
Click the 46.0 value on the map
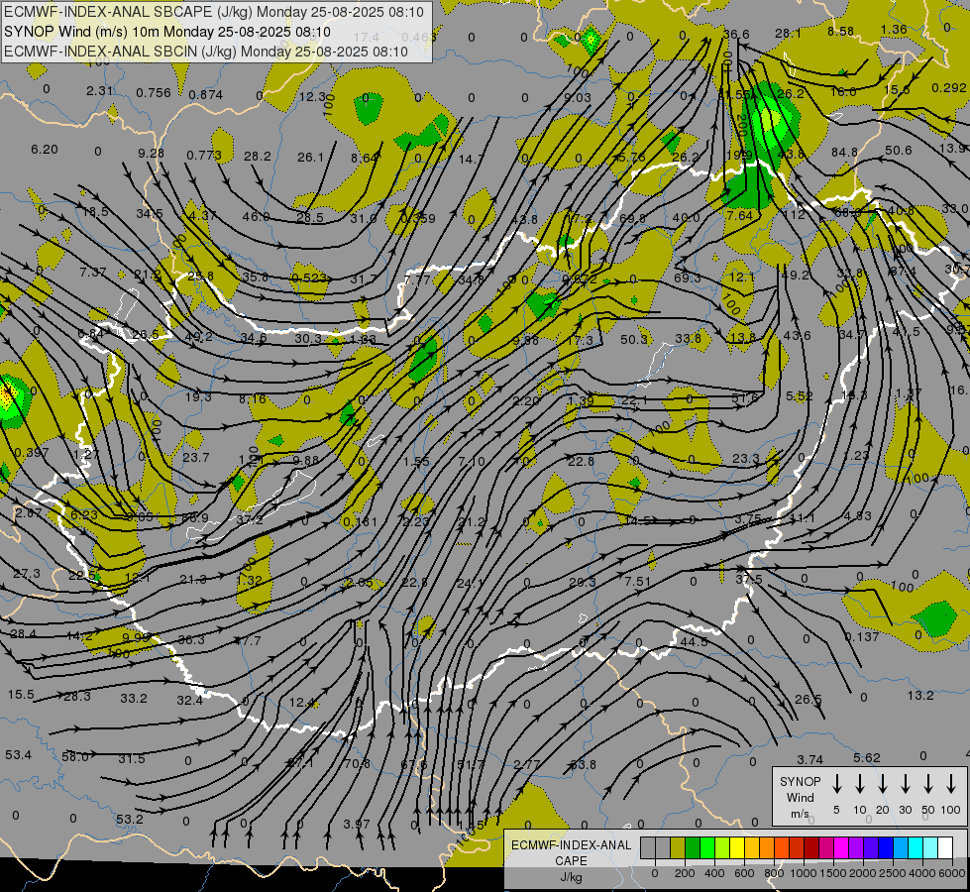256,217
